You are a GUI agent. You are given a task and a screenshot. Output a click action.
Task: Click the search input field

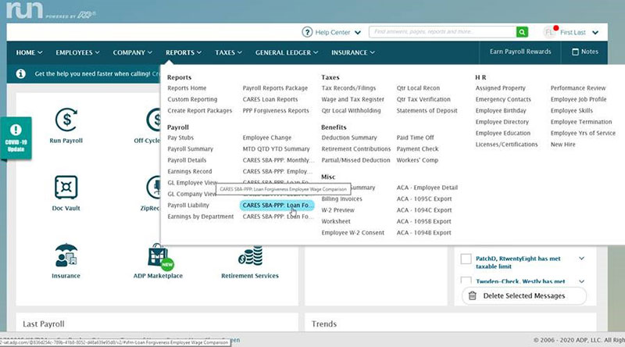[442, 32]
